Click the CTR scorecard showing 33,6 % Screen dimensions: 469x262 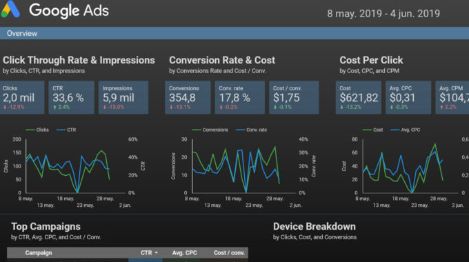[72, 97]
